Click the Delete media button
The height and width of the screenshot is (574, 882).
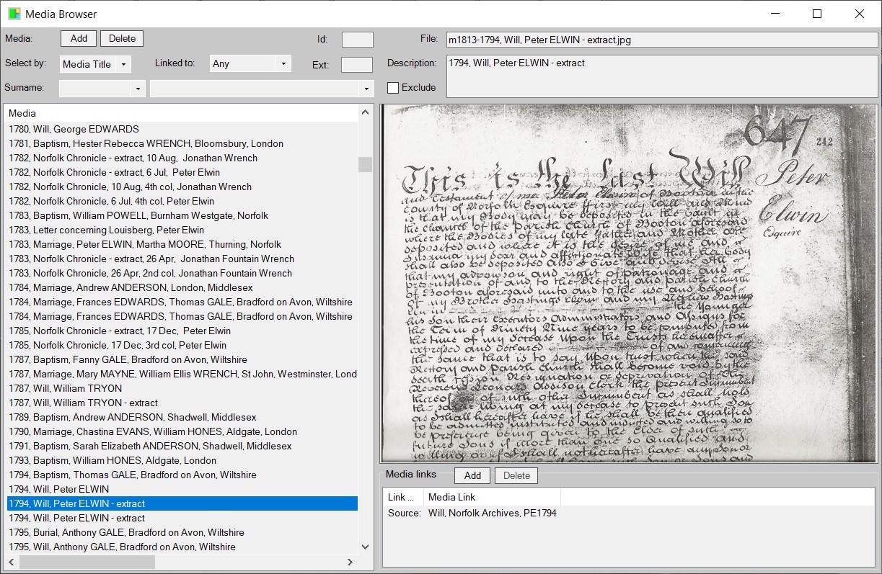coord(122,39)
